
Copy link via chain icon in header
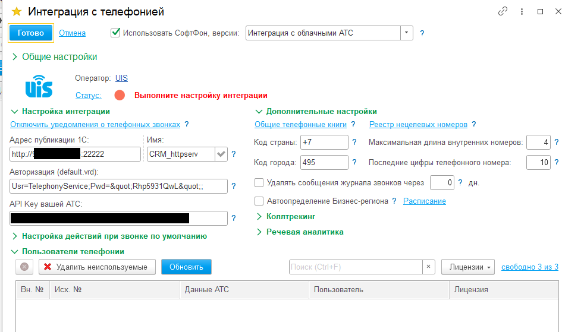tap(503, 11)
